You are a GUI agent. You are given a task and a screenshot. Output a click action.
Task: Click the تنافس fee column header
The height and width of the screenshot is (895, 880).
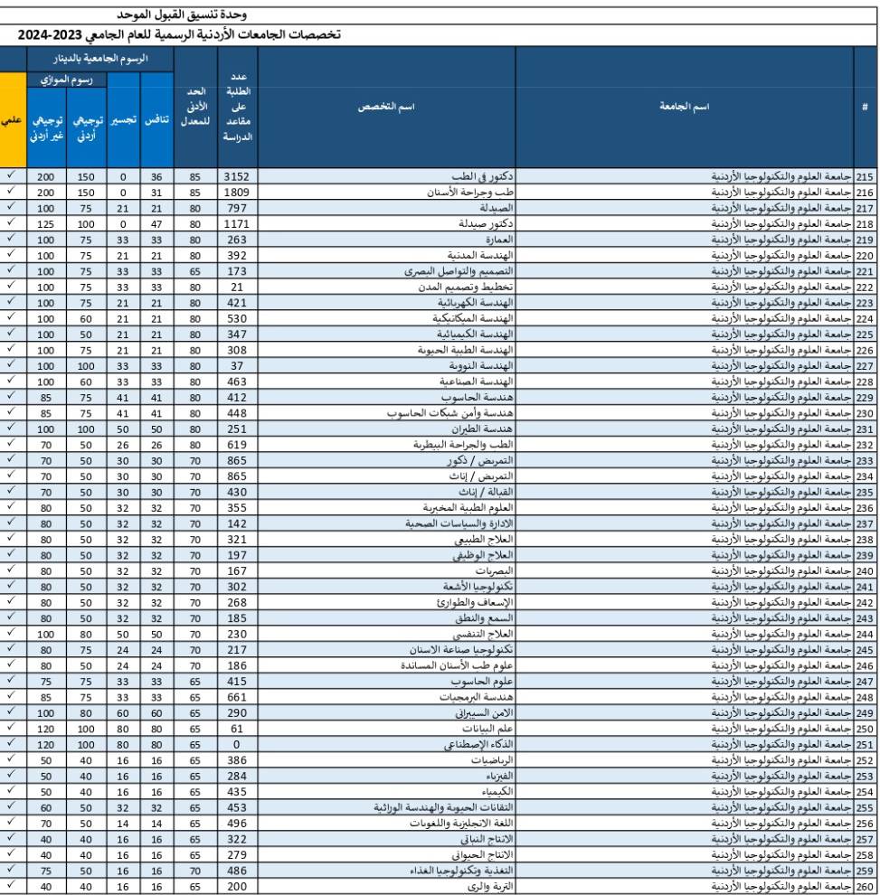156,119
